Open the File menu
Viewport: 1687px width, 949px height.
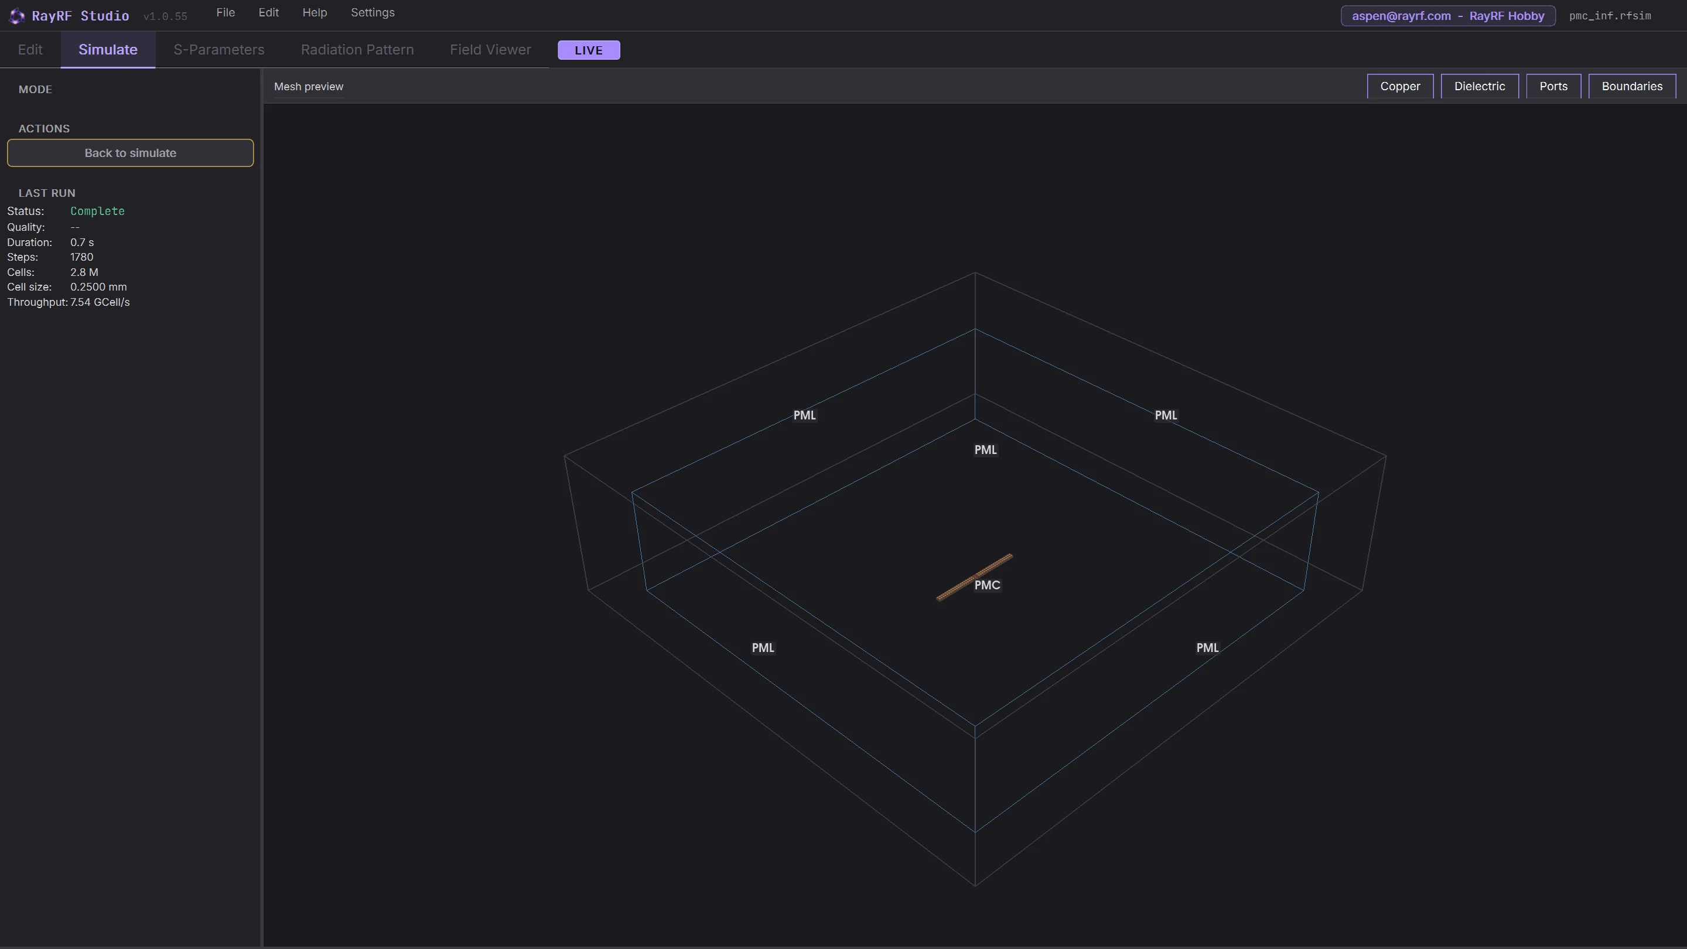coord(226,12)
